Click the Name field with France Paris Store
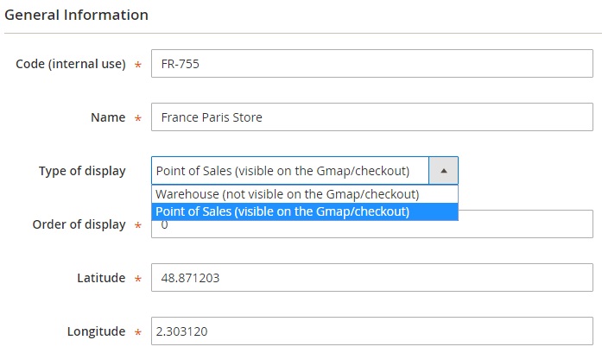The image size is (602, 353). point(371,117)
